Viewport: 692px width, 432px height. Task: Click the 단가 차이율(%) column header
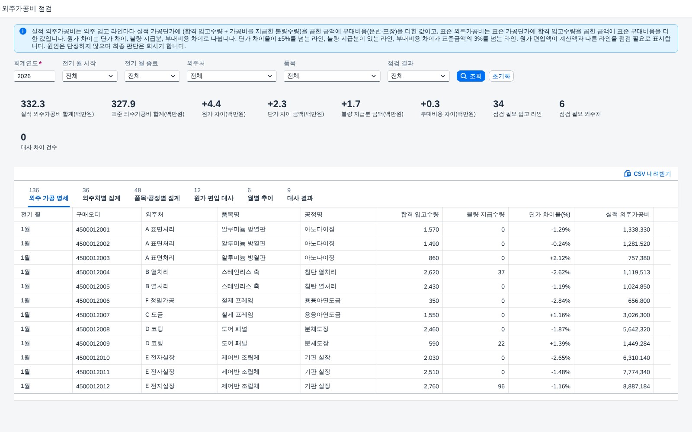click(x=541, y=215)
